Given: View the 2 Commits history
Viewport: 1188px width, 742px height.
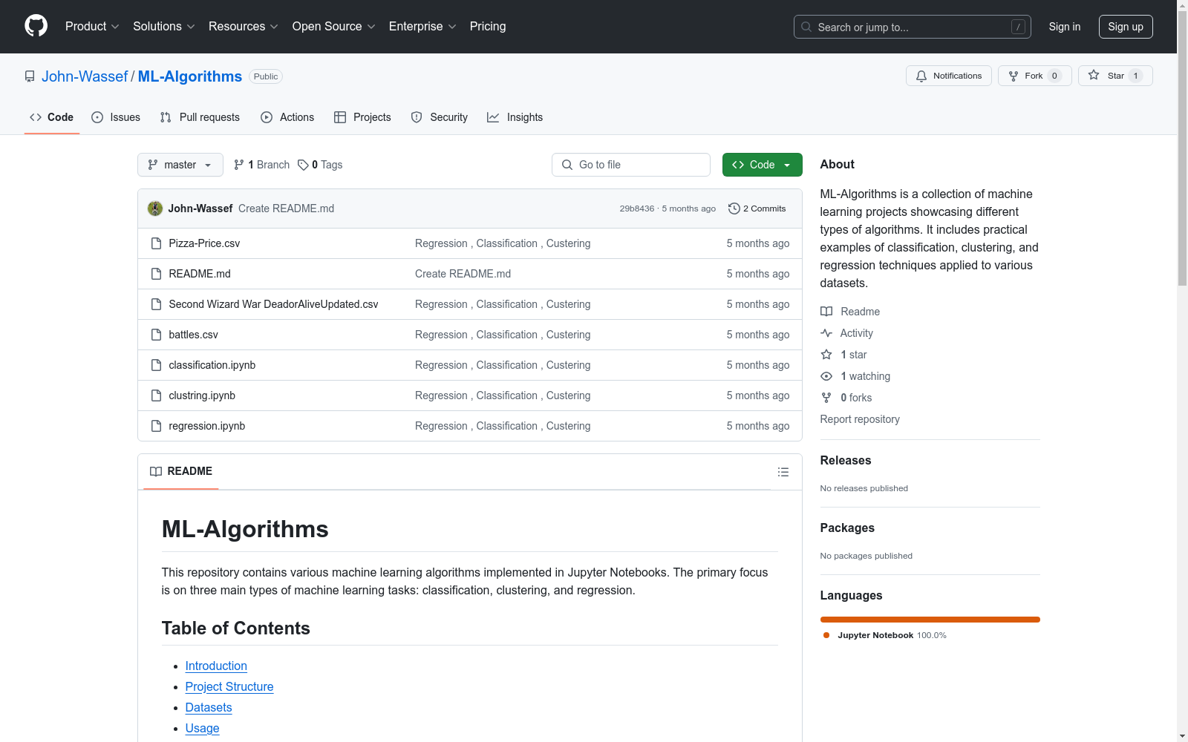Looking at the screenshot, I should click(757, 209).
